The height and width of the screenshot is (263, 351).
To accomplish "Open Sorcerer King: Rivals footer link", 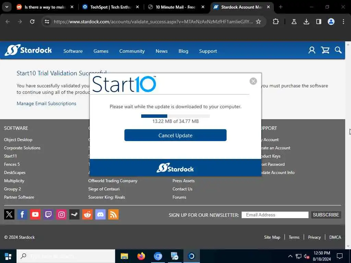I will (x=107, y=197).
